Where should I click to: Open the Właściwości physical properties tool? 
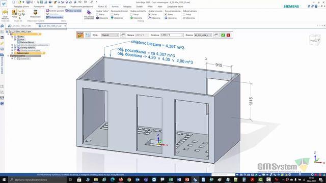(35, 14)
